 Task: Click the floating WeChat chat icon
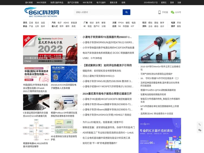[200, 130]
